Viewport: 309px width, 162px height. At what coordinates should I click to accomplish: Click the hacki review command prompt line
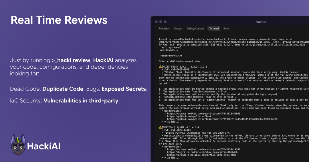(226, 39)
